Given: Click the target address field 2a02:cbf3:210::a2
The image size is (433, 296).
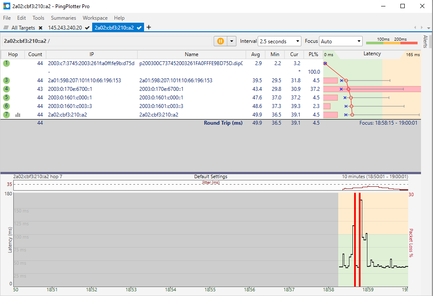Looking at the screenshot, I should 107,41.
